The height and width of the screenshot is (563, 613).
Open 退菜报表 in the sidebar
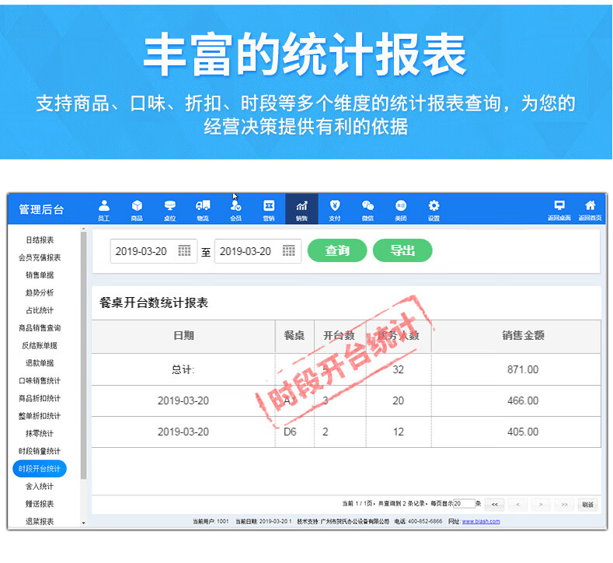(x=40, y=522)
